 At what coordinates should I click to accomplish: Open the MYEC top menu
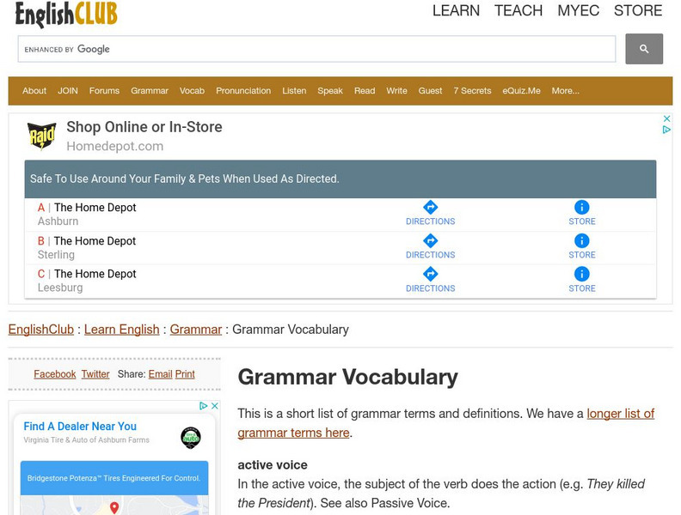(578, 10)
